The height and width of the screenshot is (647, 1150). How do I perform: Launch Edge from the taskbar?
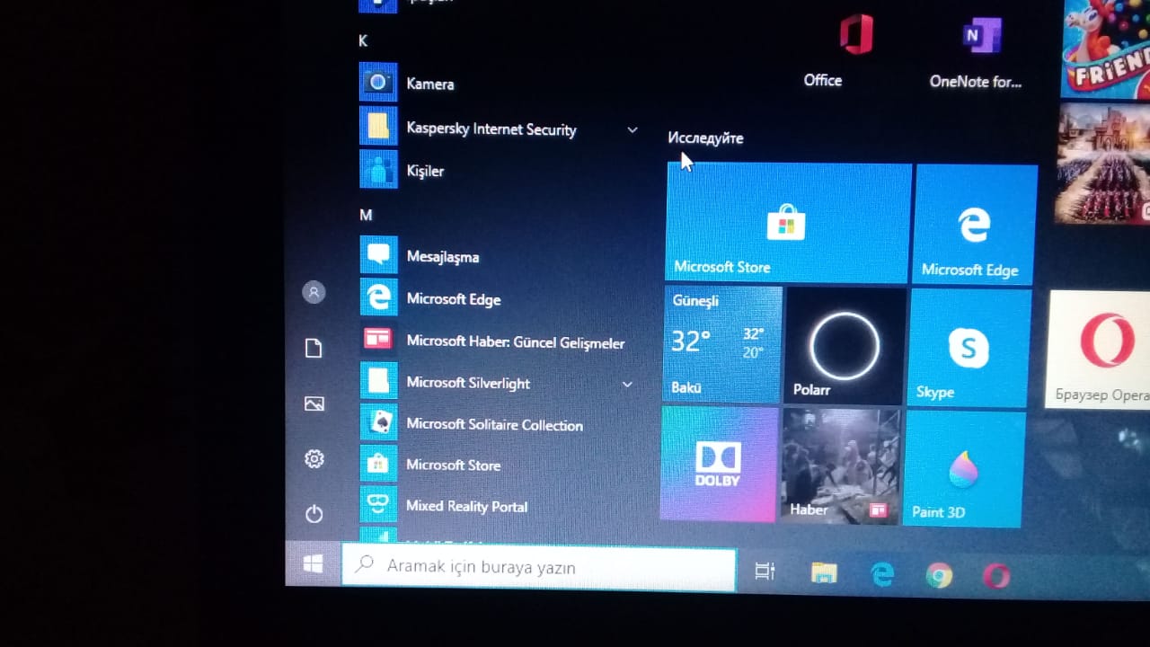[882, 574]
